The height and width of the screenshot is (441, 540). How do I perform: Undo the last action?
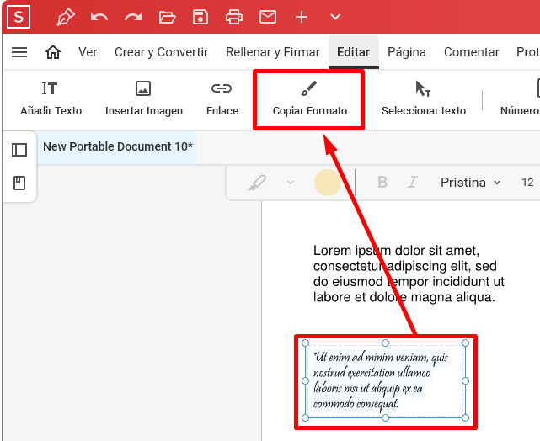(x=99, y=17)
